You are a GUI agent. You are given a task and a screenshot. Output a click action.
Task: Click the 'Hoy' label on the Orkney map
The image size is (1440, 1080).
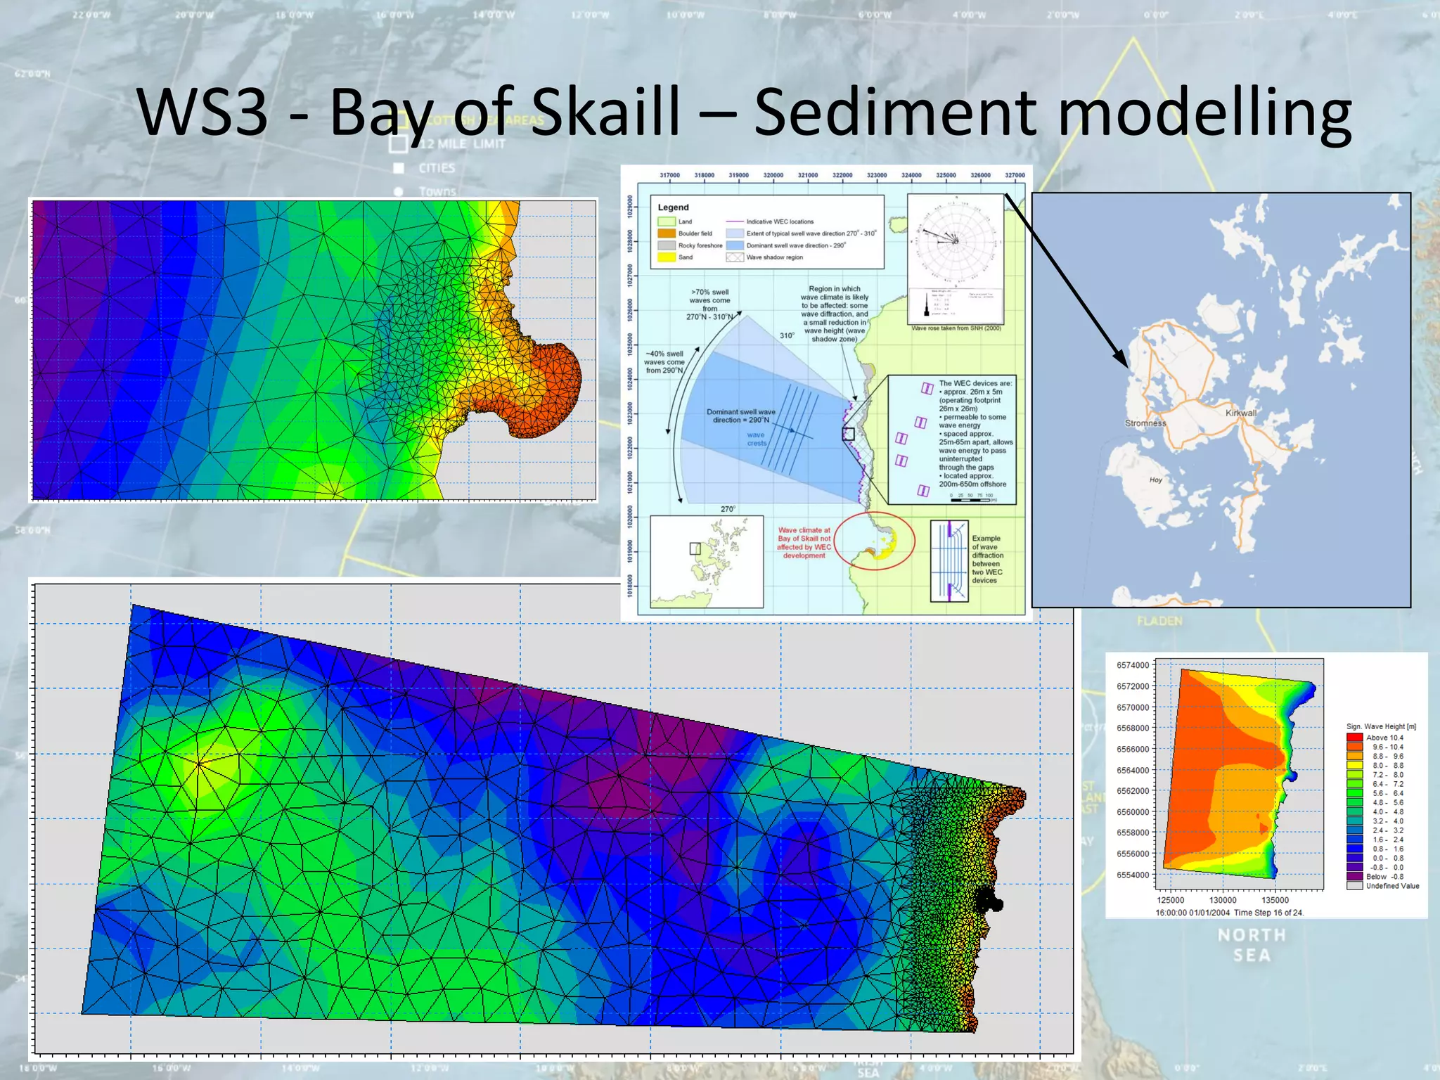point(1156,480)
